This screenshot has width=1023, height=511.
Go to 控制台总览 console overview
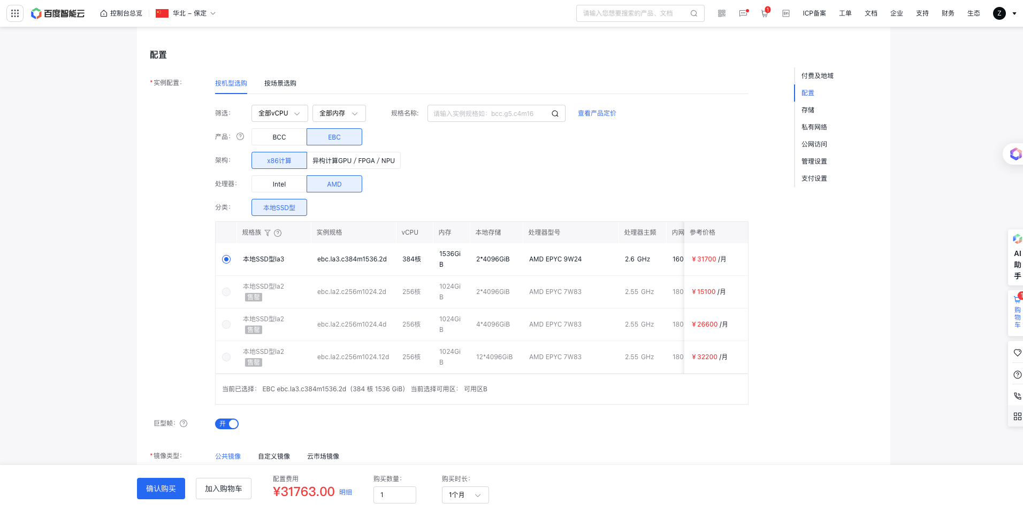121,13
